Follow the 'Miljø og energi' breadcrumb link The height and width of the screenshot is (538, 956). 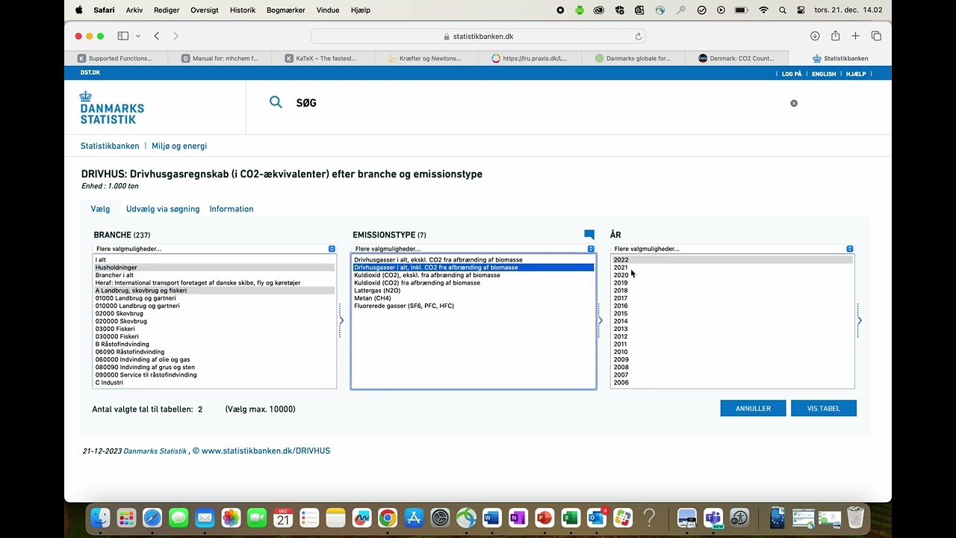click(x=179, y=146)
